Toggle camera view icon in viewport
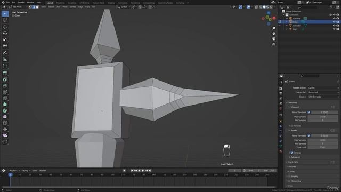Image resolution: width=341 pixels, height=192 pixels. (273, 39)
